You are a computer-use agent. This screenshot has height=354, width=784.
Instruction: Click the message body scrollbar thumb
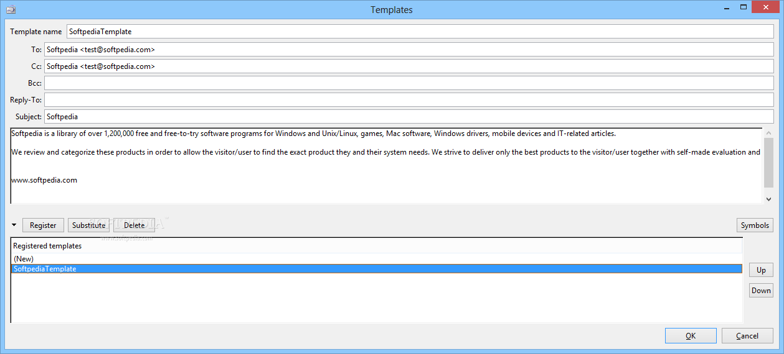(x=768, y=163)
